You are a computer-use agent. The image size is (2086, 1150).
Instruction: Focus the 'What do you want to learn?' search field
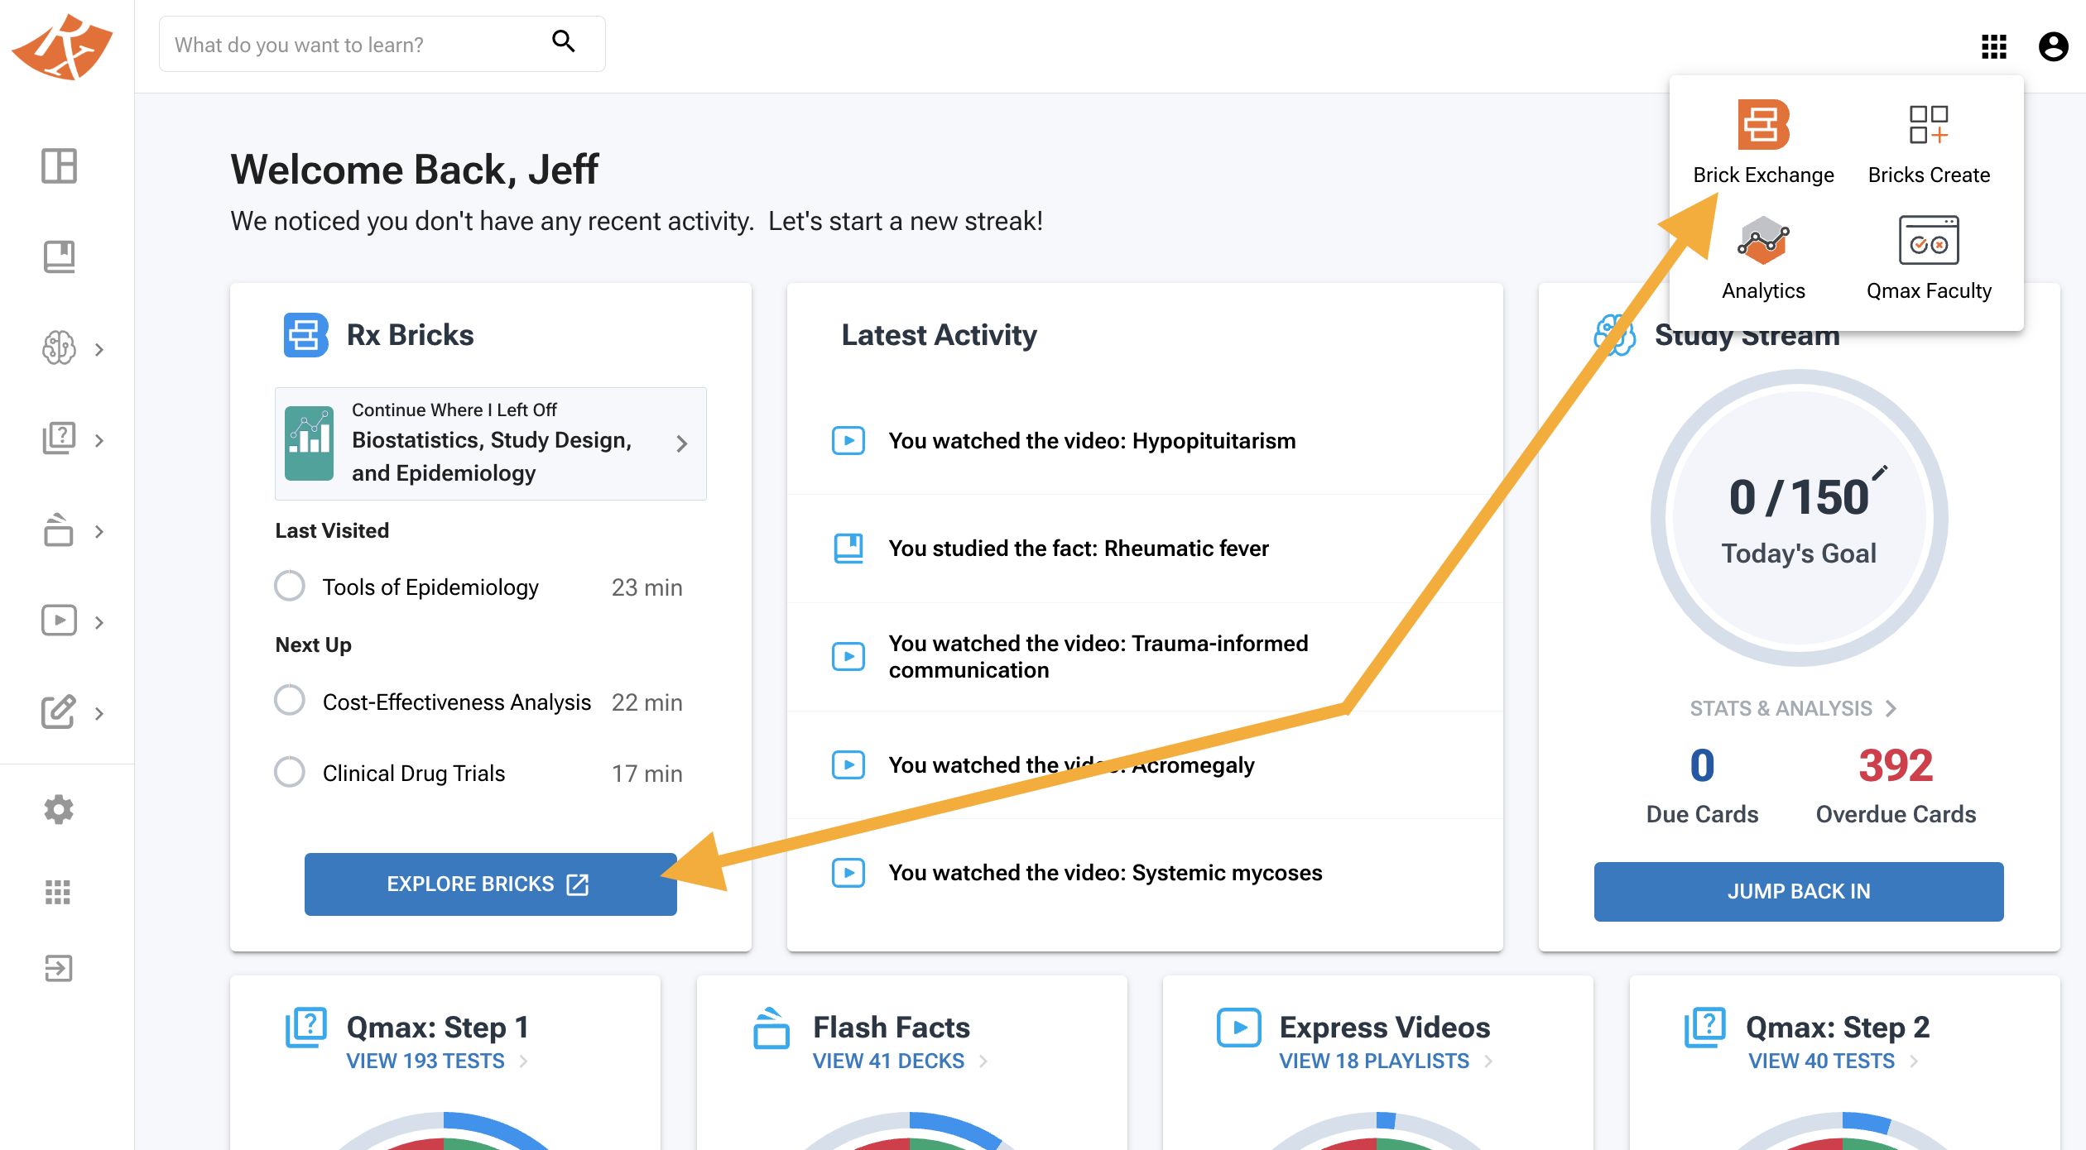click(382, 44)
